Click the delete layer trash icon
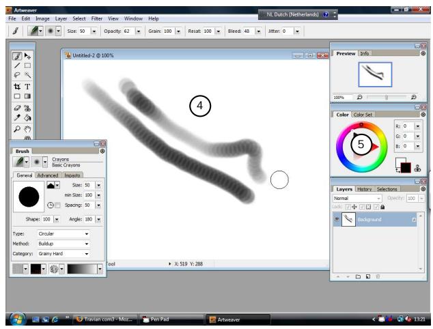The height and width of the screenshot is (329, 433). pyautogui.click(x=378, y=276)
